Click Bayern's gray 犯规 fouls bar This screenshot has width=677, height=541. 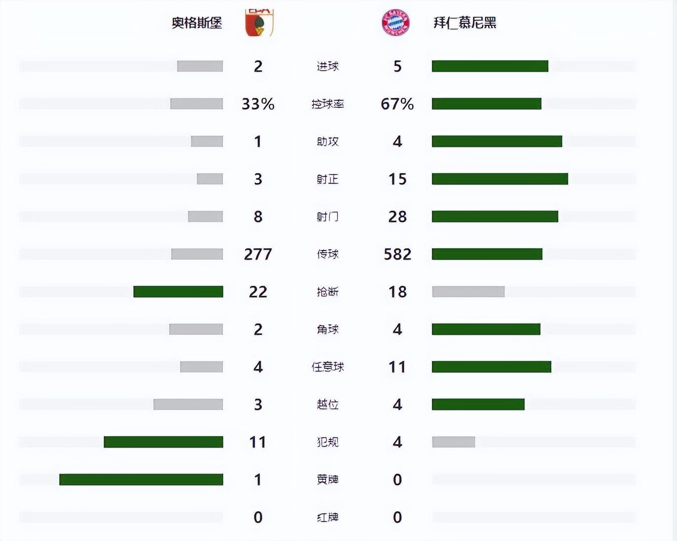(x=453, y=442)
